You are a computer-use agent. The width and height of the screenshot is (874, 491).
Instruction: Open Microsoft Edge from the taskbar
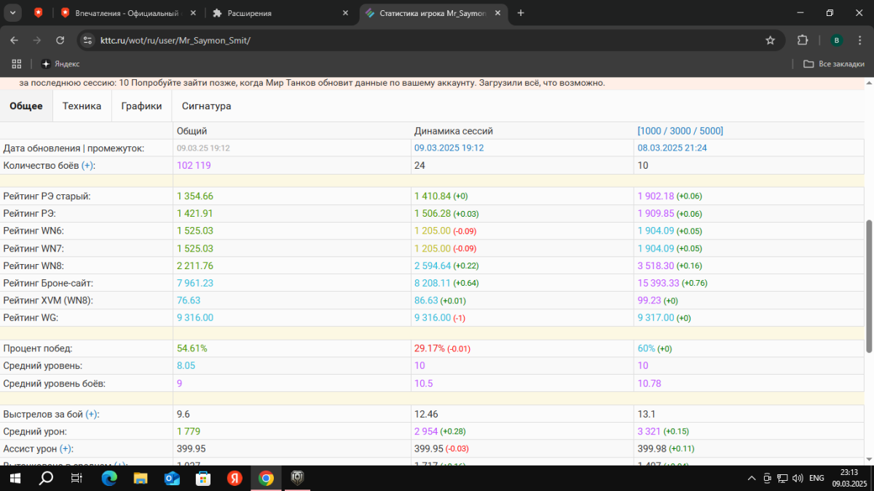click(x=109, y=478)
